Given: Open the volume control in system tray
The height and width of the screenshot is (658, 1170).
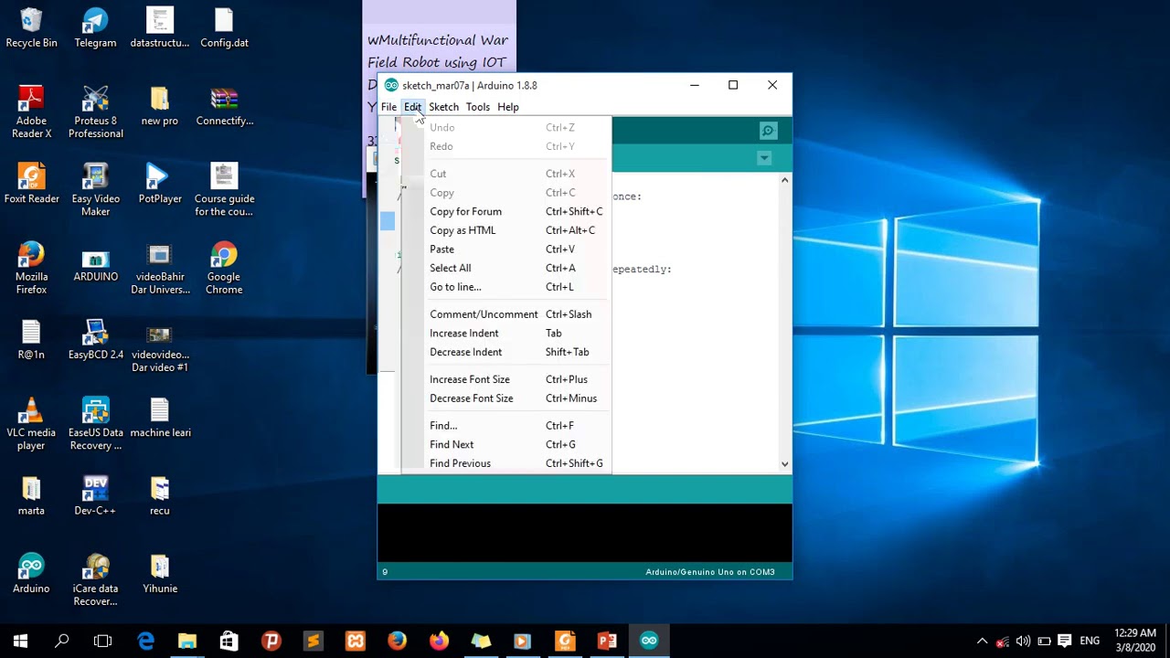Looking at the screenshot, I should click(1023, 641).
